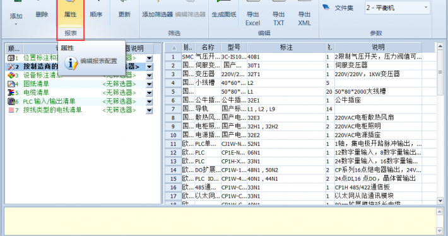
Task: Open filter dropdown for 按线类型的电线清单 row
Action: 149,111
